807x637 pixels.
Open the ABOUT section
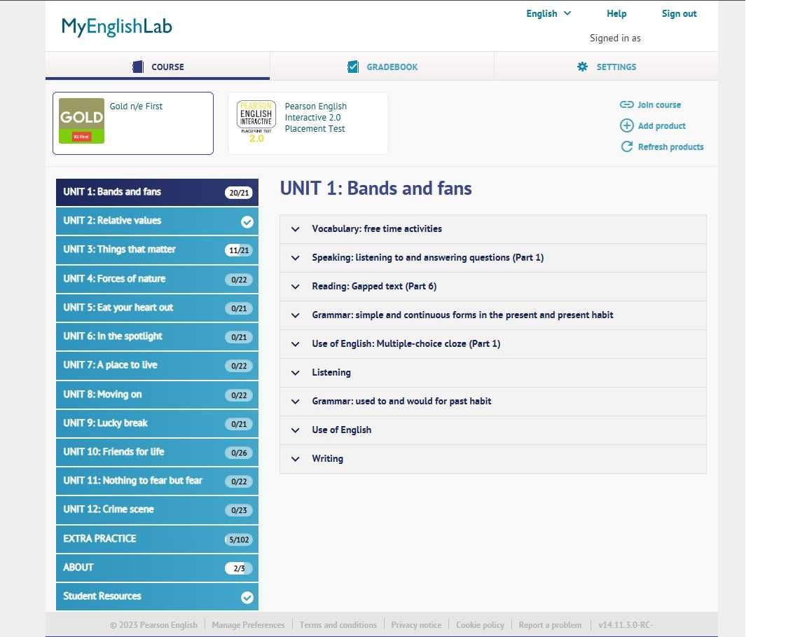tap(157, 568)
